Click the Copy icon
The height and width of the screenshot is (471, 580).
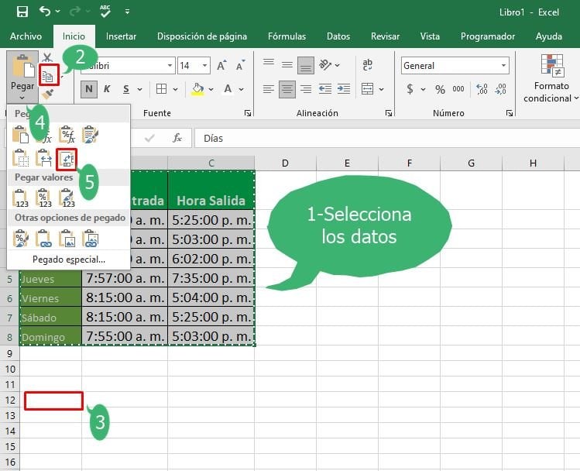click(x=48, y=76)
